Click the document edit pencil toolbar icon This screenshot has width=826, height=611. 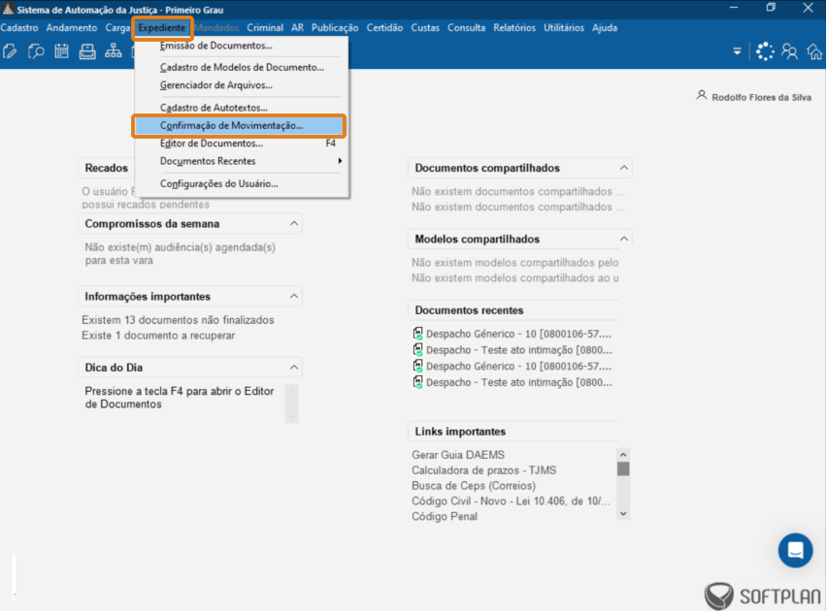click(10, 51)
